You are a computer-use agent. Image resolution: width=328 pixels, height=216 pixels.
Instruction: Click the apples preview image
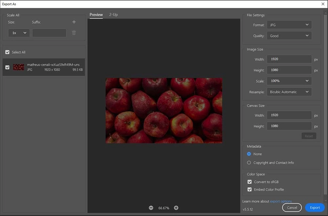tap(164, 111)
